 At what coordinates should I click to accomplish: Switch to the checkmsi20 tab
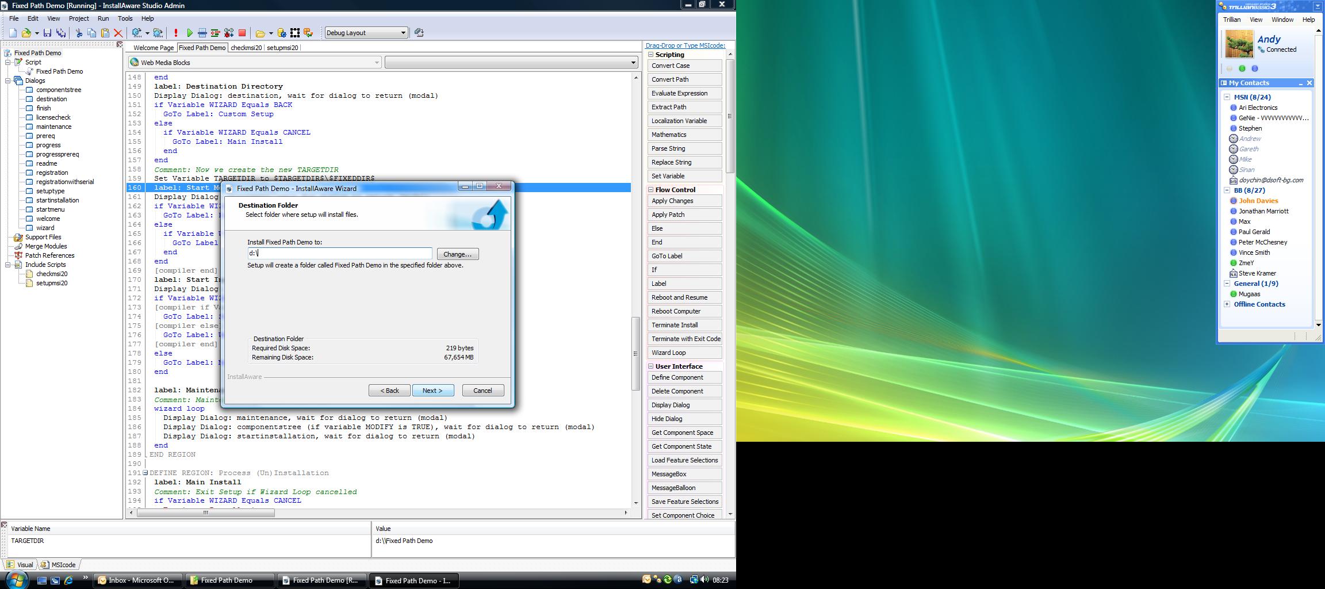246,48
